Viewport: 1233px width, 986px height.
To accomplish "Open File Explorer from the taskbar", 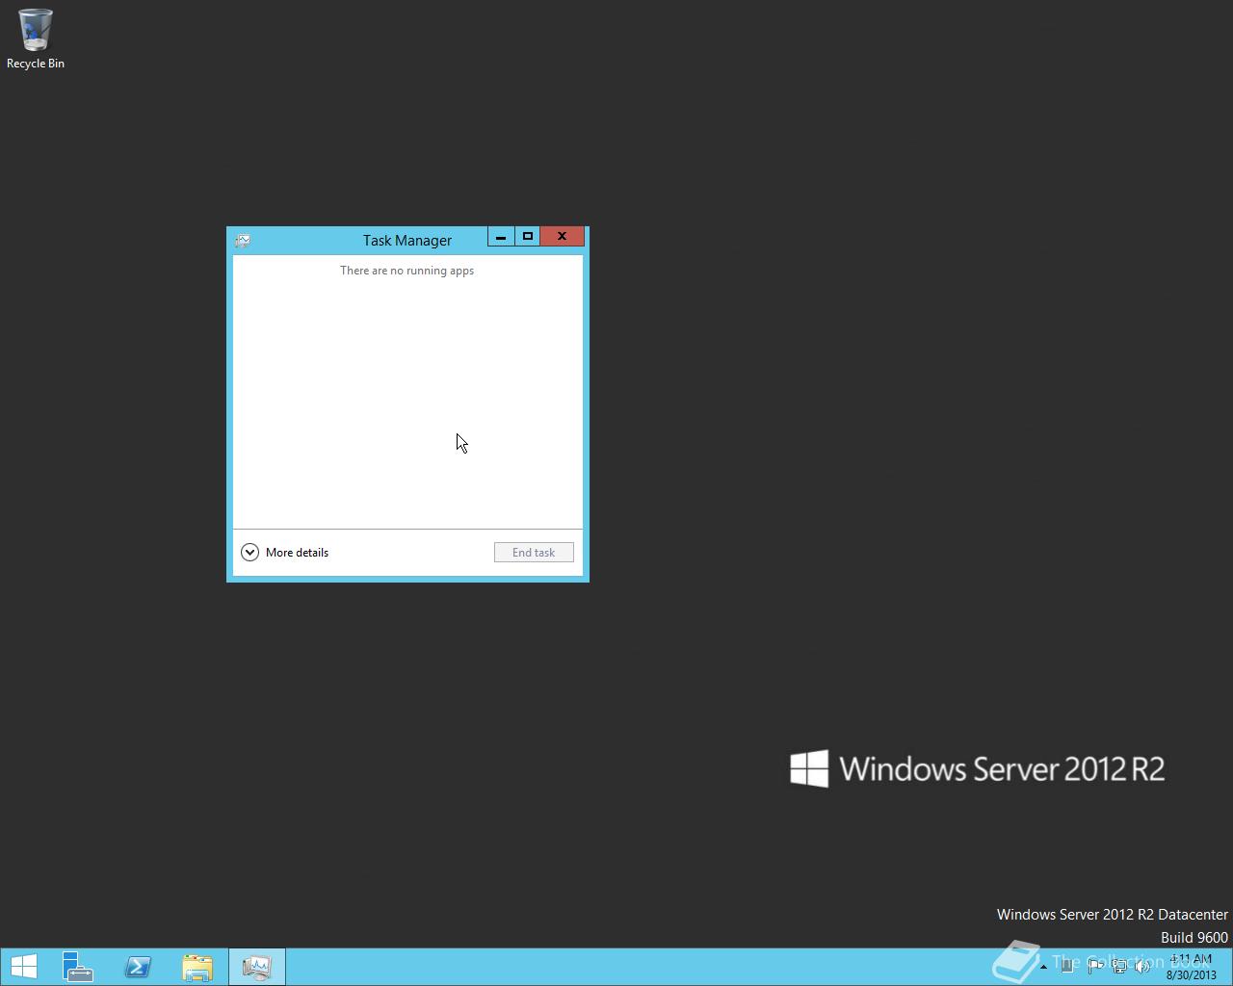I will point(197,967).
